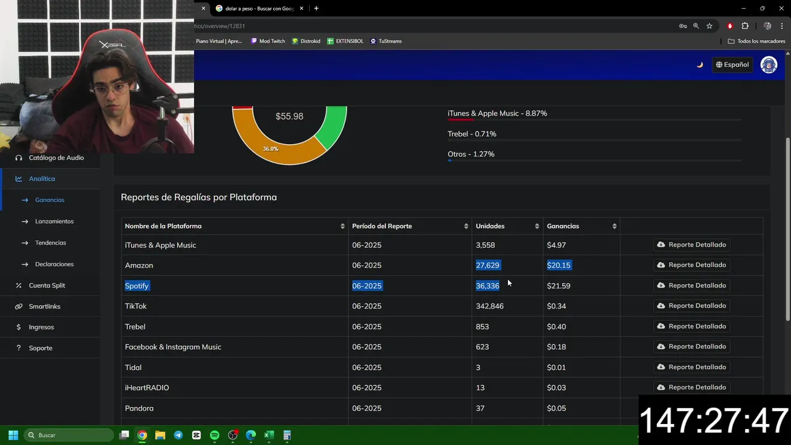Download Reporte Detallado for Trebel

[692, 326]
